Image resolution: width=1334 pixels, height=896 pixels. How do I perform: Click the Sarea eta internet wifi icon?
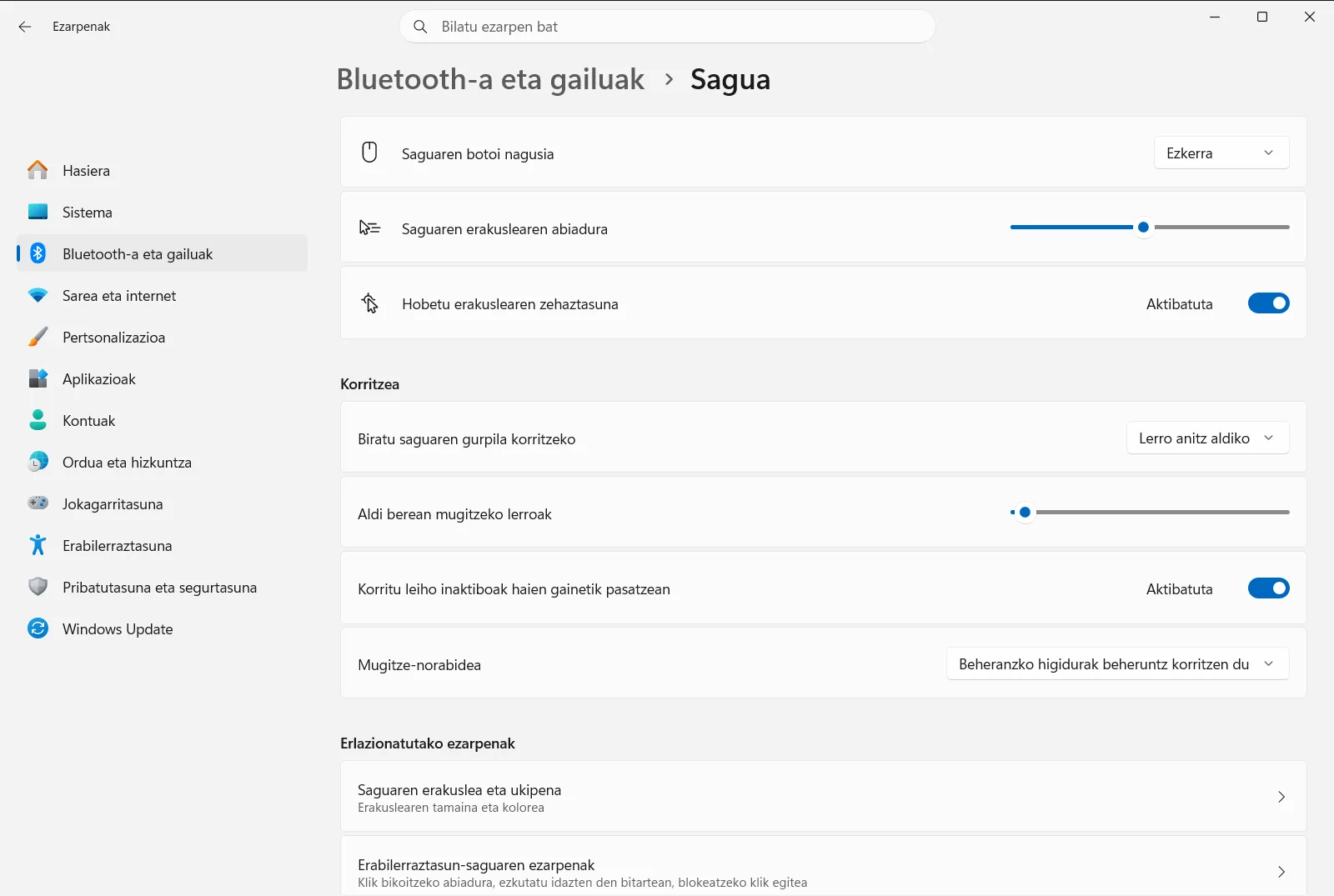[38, 295]
